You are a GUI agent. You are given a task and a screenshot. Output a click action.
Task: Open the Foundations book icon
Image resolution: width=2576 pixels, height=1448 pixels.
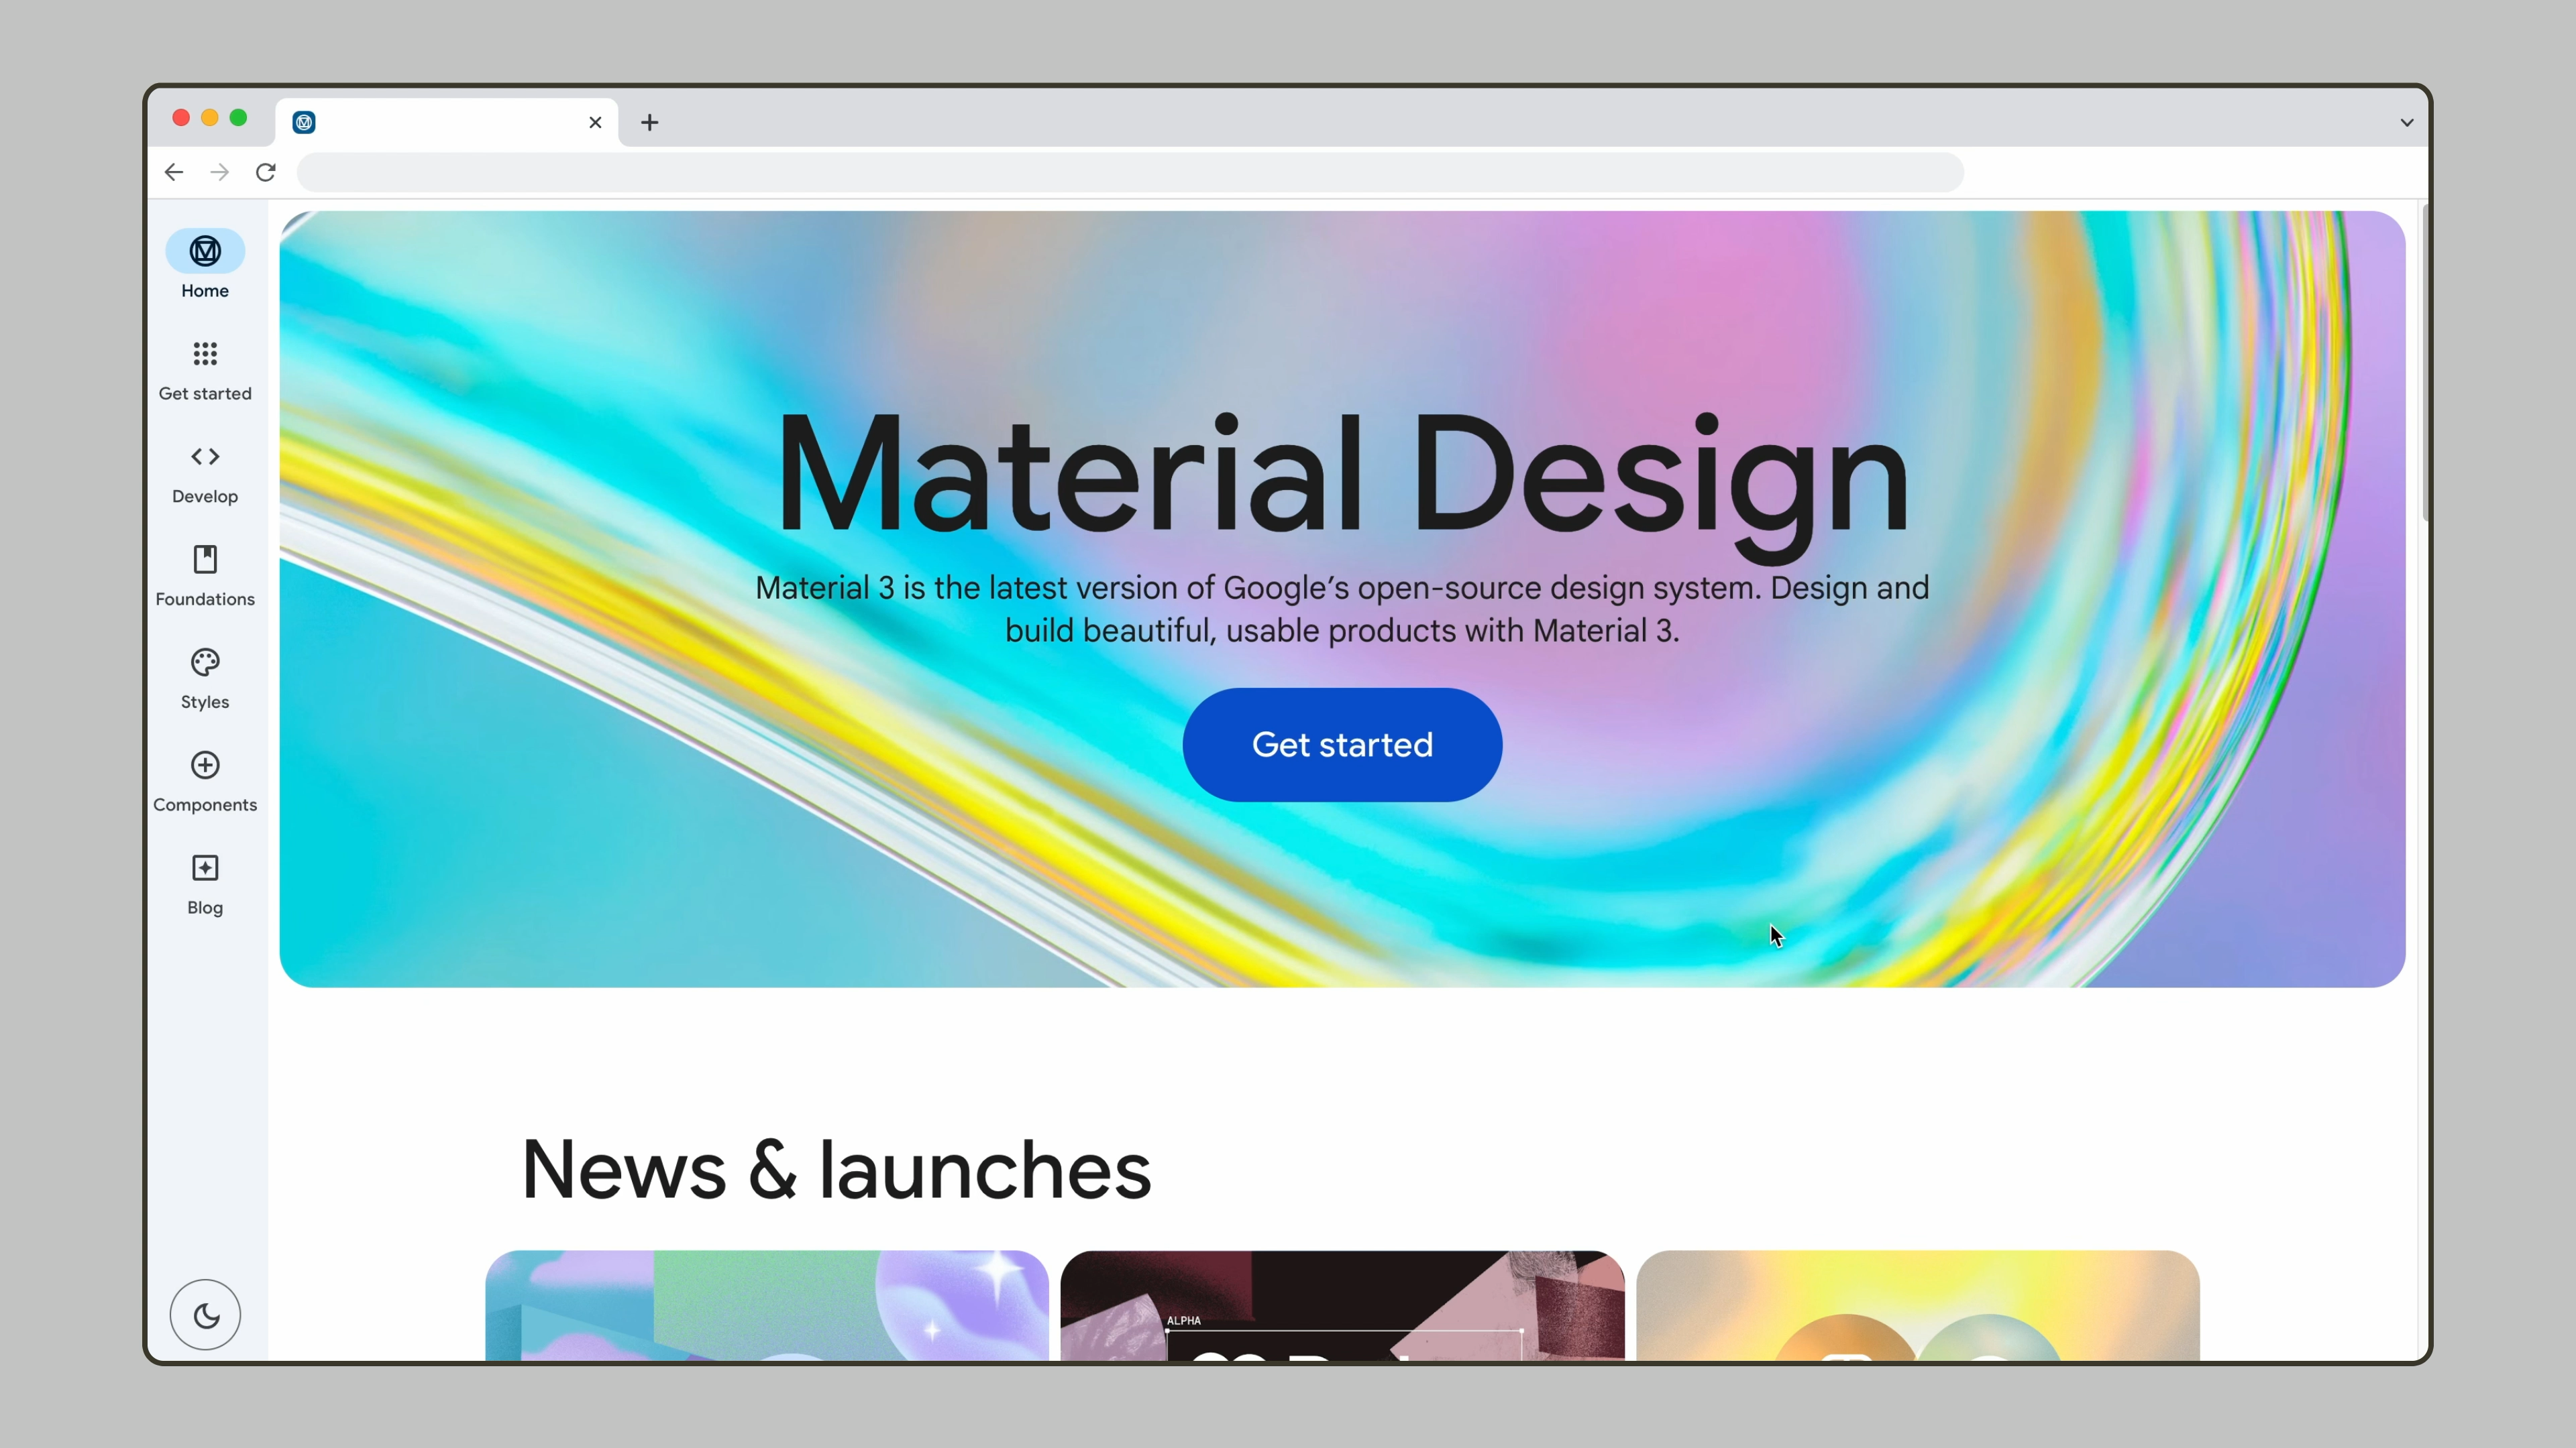[205, 560]
